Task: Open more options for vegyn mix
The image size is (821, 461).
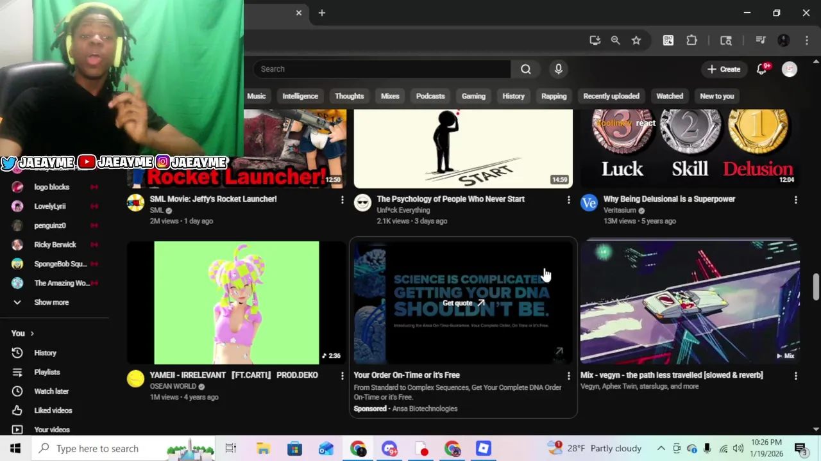Action: point(795,376)
